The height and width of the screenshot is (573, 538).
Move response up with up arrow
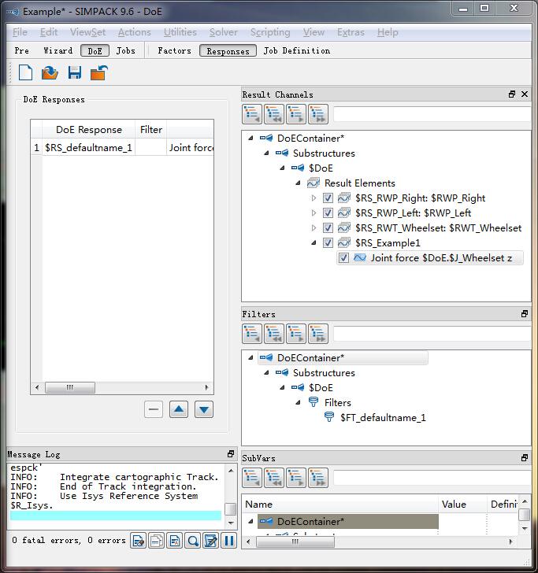point(179,409)
